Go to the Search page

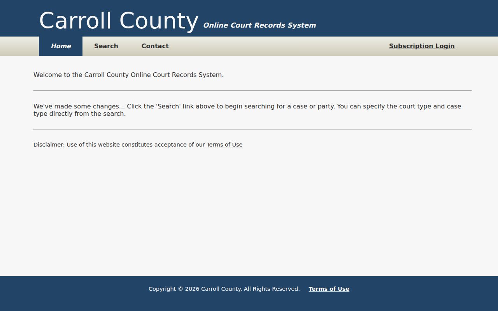coord(106,46)
